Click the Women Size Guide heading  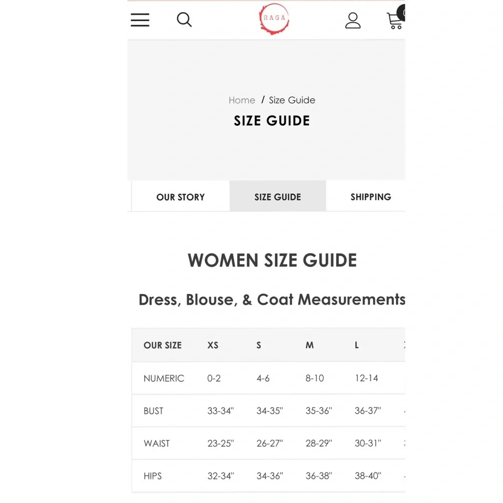pyautogui.click(x=272, y=261)
